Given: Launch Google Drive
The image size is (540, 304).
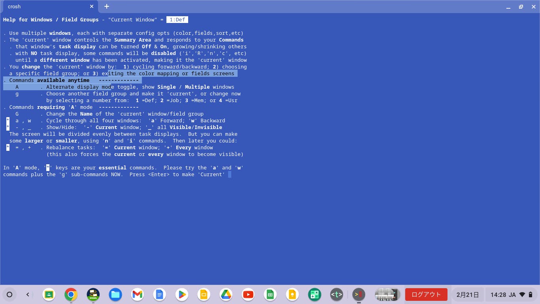Looking at the screenshot, I should [226, 294].
